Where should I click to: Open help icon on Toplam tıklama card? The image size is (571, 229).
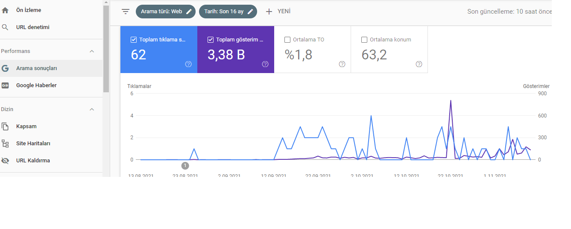[188, 64]
